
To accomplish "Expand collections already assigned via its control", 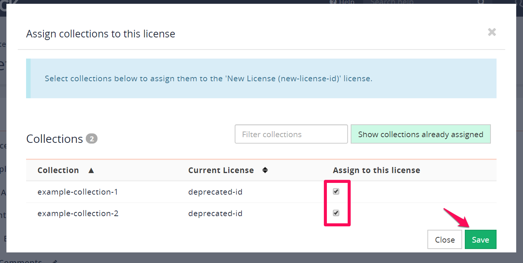I will click(x=421, y=134).
